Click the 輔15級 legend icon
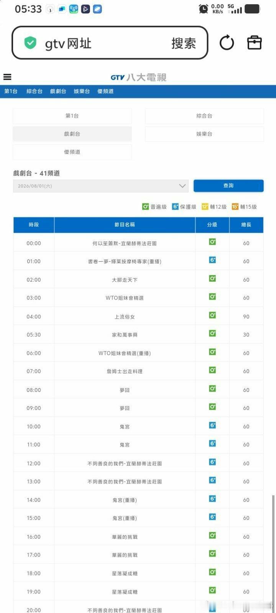The image size is (276, 613). click(235, 207)
